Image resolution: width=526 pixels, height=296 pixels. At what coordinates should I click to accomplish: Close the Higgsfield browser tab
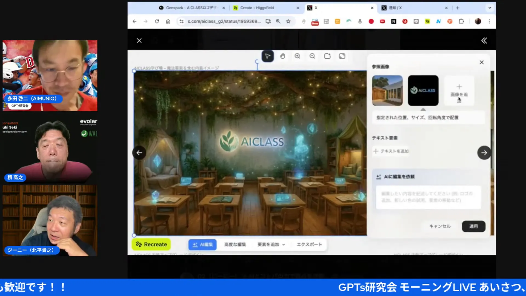[298, 8]
